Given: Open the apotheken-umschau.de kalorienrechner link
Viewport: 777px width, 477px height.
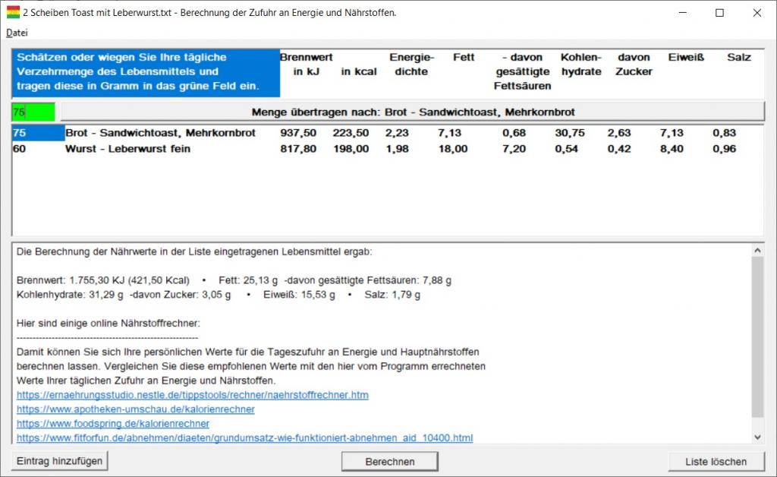Looking at the screenshot, I should [135, 409].
